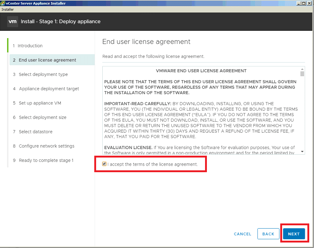This screenshot has width=314, height=248.
Task: Click the license text scrollbar down arrow
Action: click(302, 152)
